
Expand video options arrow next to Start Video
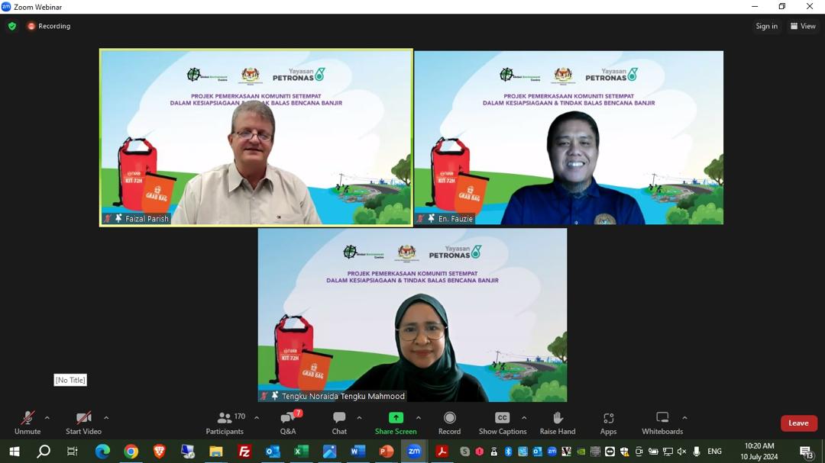106,418
